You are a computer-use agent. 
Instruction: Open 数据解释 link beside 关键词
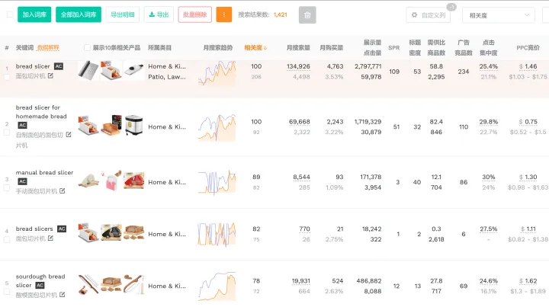[x=48, y=48]
